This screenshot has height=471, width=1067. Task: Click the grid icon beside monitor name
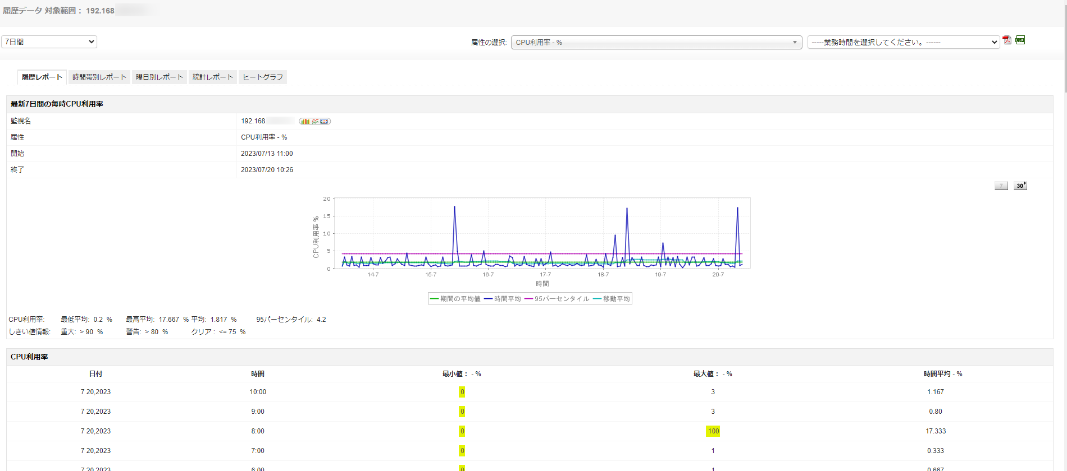tap(325, 121)
